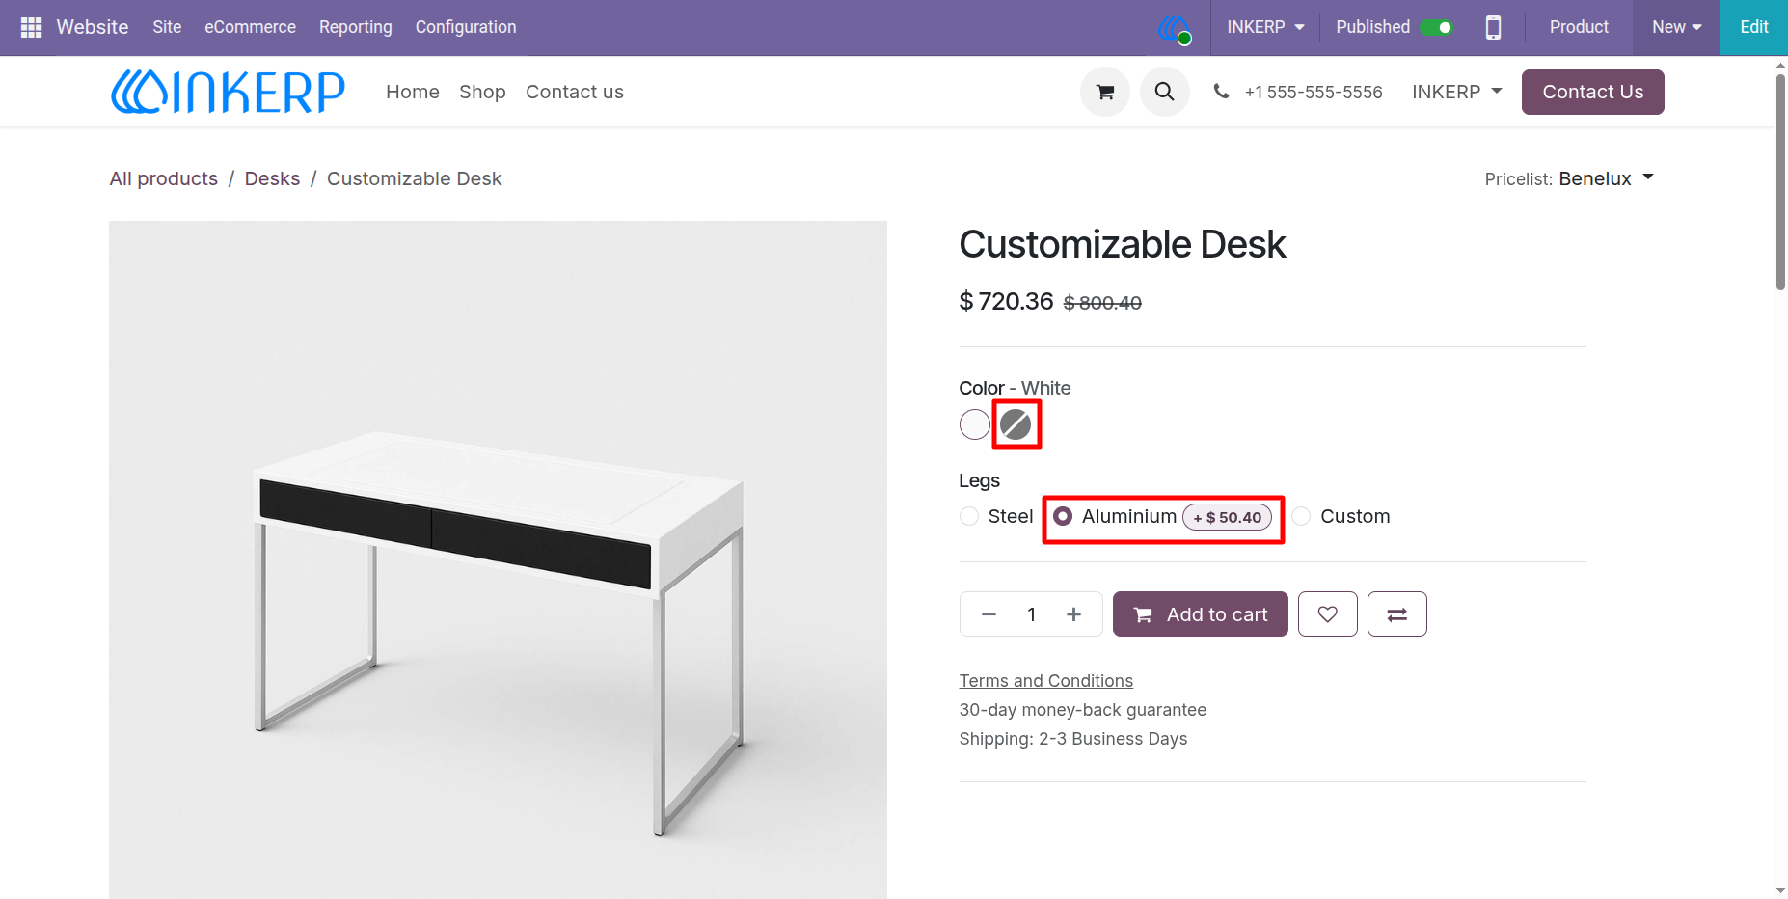Open the Configuration menu

coord(466,27)
